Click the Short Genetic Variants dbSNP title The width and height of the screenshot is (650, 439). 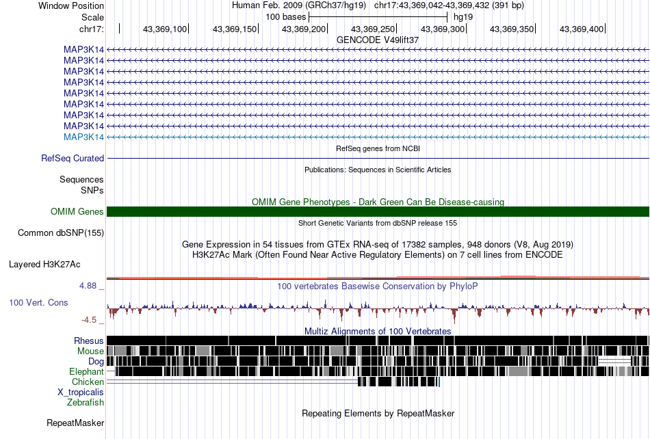378,223
